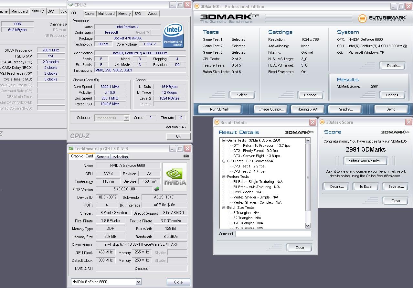Click the 3DMark Score title bar icon
Viewport: 413px width, 288px height.
pyautogui.click(x=322, y=122)
